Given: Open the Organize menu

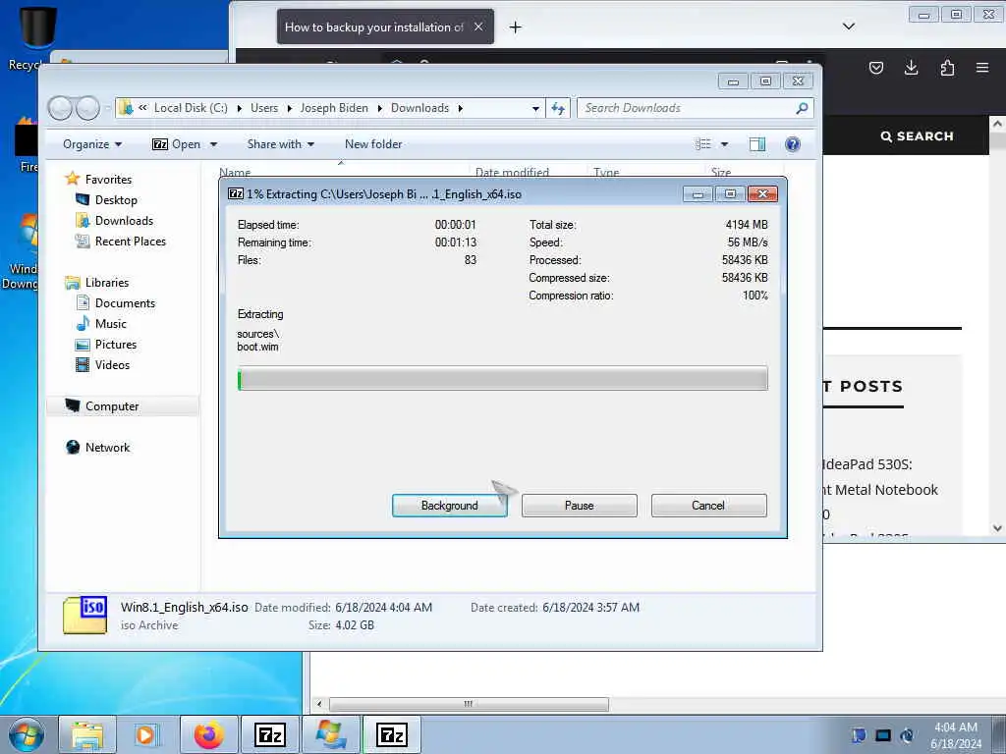Looking at the screenshot, I should (x=91, y=144).
